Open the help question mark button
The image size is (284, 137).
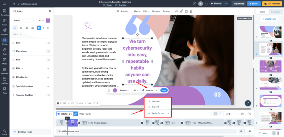248,103
